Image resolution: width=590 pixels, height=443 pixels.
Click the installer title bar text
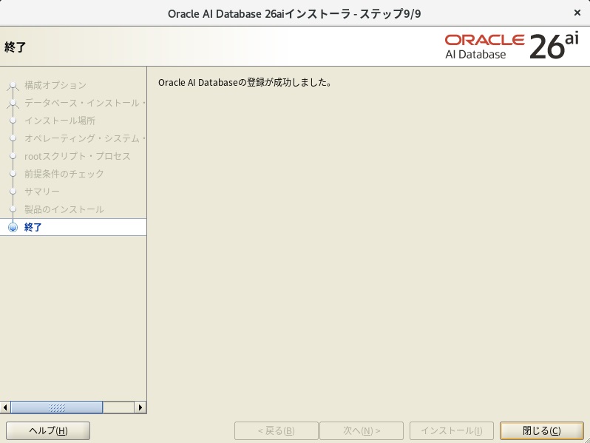(x=294, y=14)
